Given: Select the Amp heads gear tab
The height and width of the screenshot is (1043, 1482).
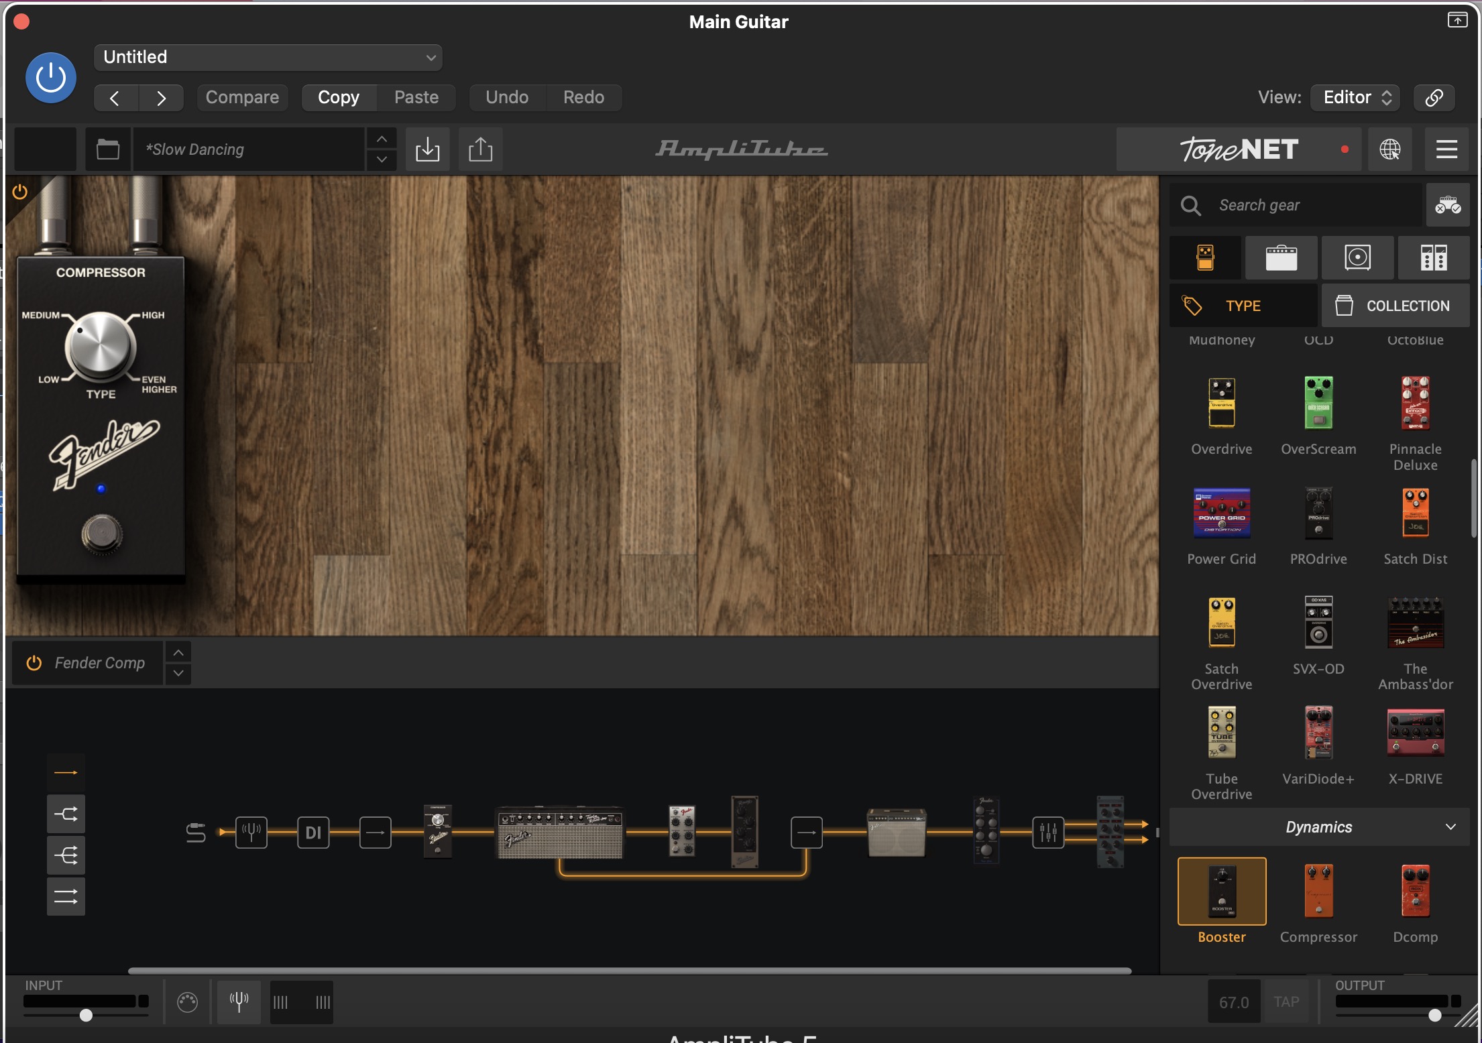Looking at the screenshot, I should (1281, 257).
